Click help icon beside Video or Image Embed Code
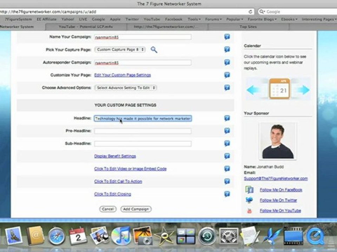Screen dimensions: 337x252 (x=227, y=169)
